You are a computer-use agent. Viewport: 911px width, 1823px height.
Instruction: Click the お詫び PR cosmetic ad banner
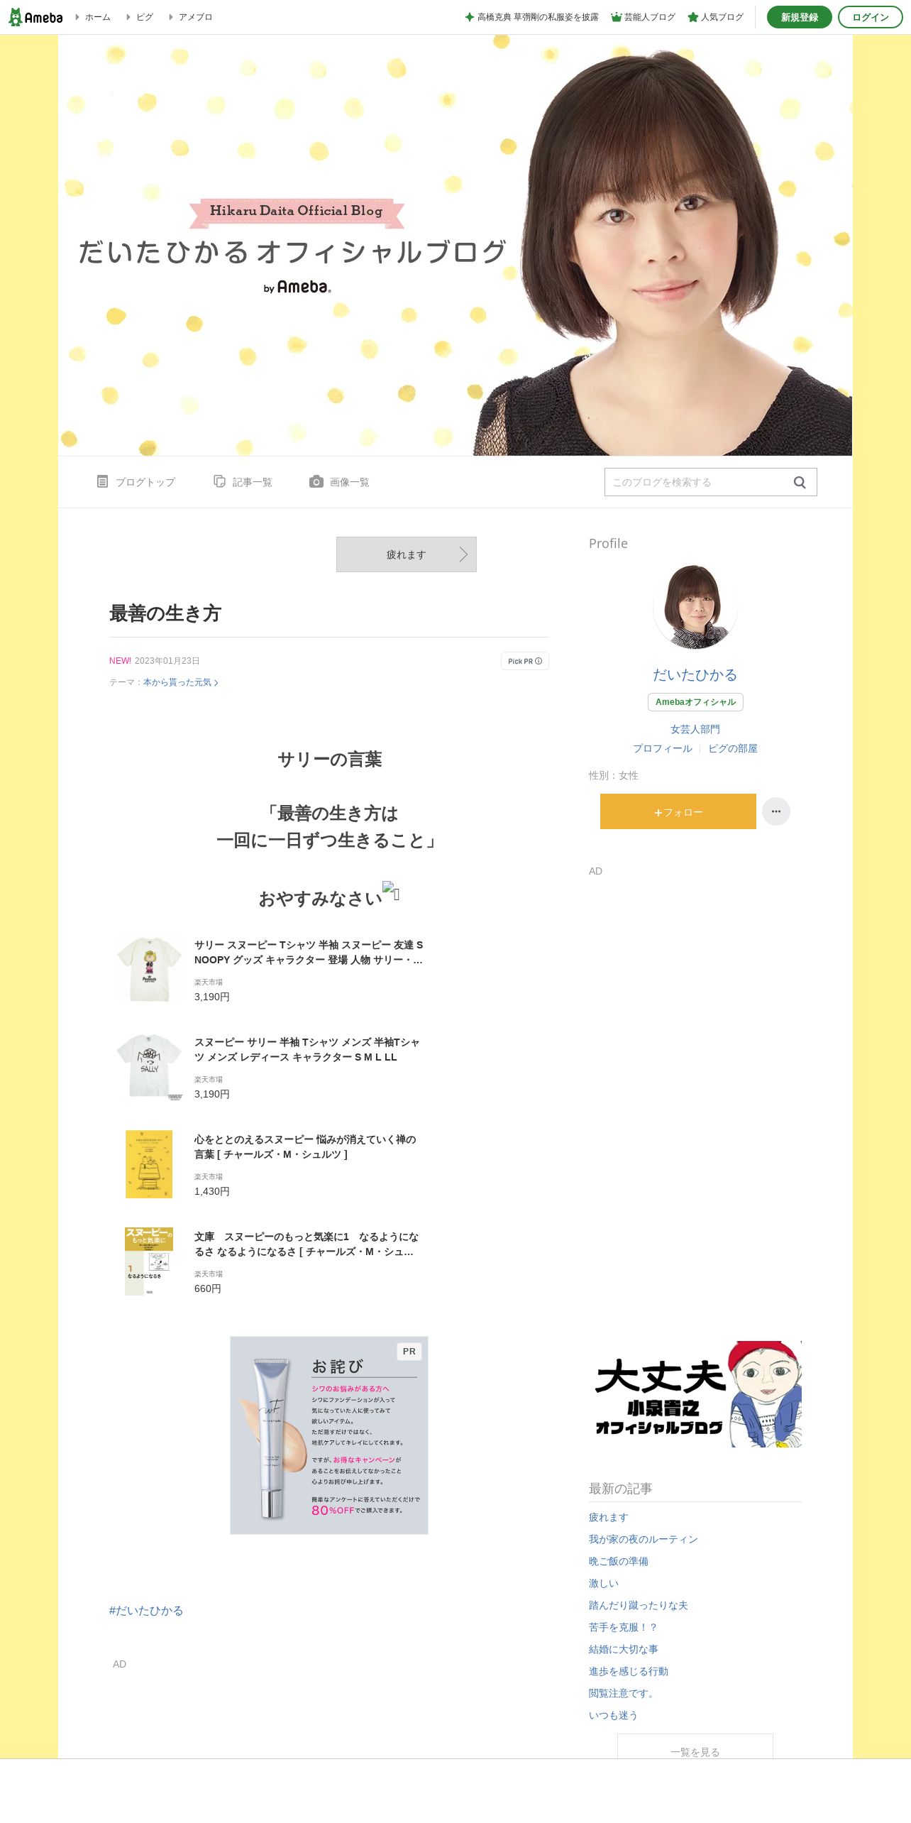329,1435
